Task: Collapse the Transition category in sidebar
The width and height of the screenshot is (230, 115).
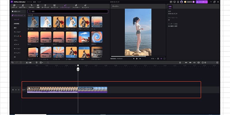Action: [25, 16]
